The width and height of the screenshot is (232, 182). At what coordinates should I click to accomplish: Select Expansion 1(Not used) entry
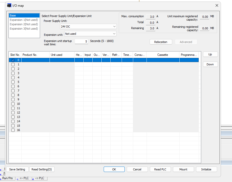click(24, 20)
